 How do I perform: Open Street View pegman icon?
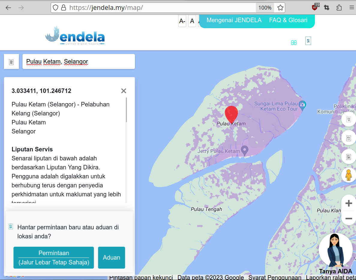(349, 175)
